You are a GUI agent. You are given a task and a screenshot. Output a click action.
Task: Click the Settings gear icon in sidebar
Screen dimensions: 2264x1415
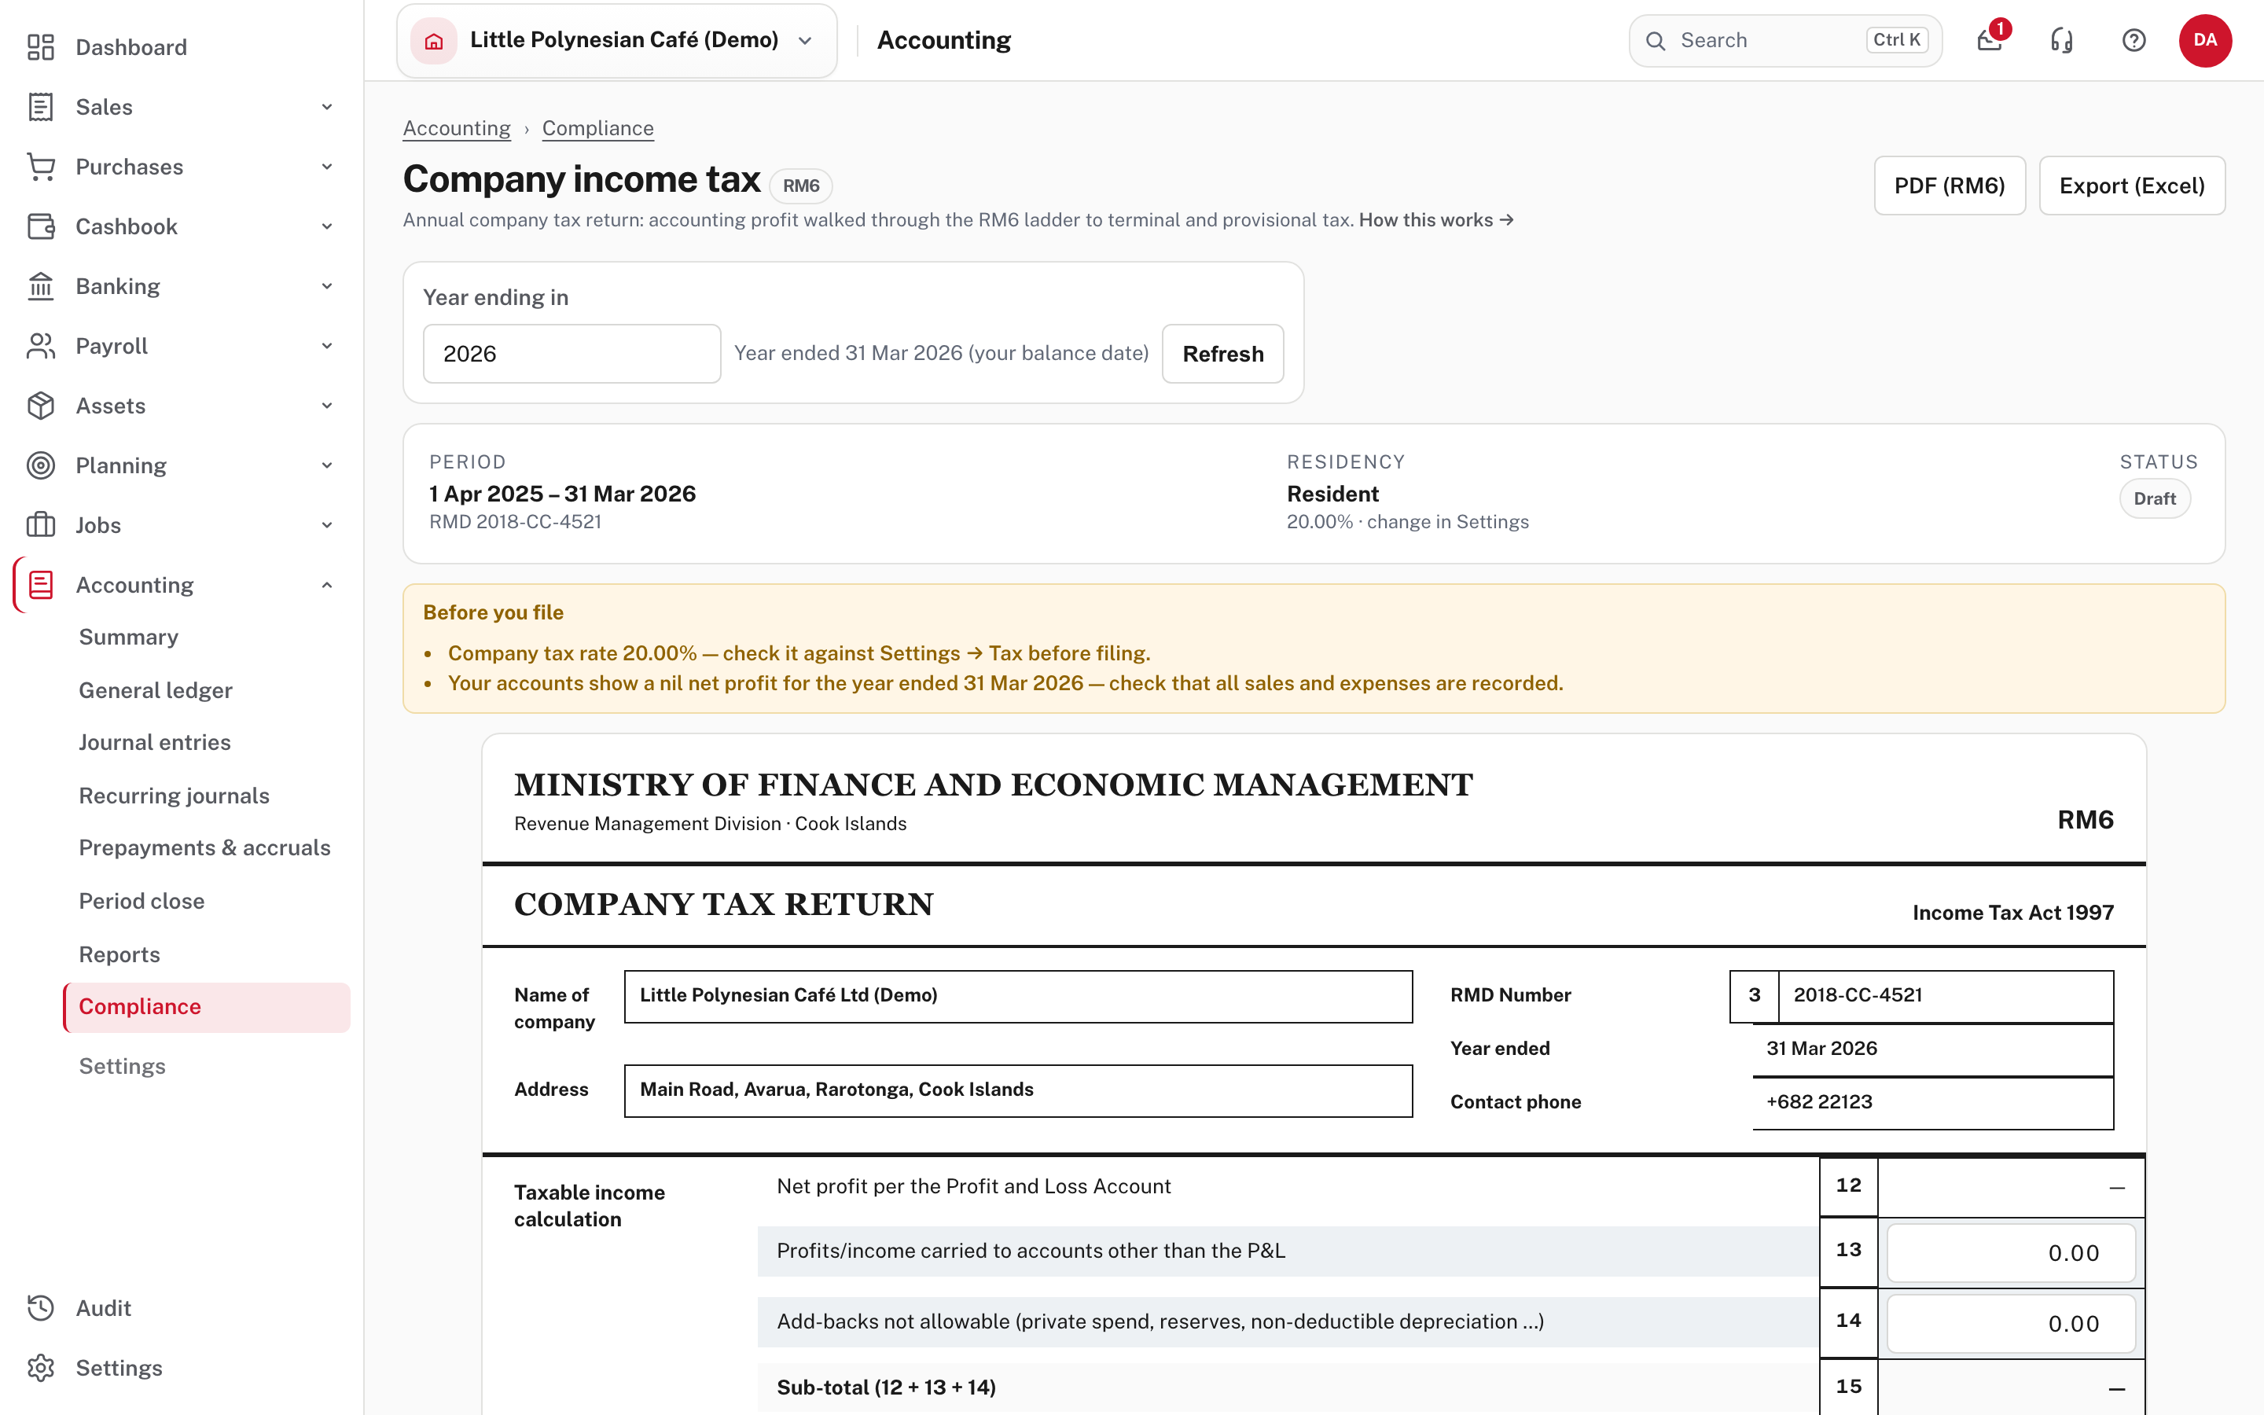[x=40, y=1368]
